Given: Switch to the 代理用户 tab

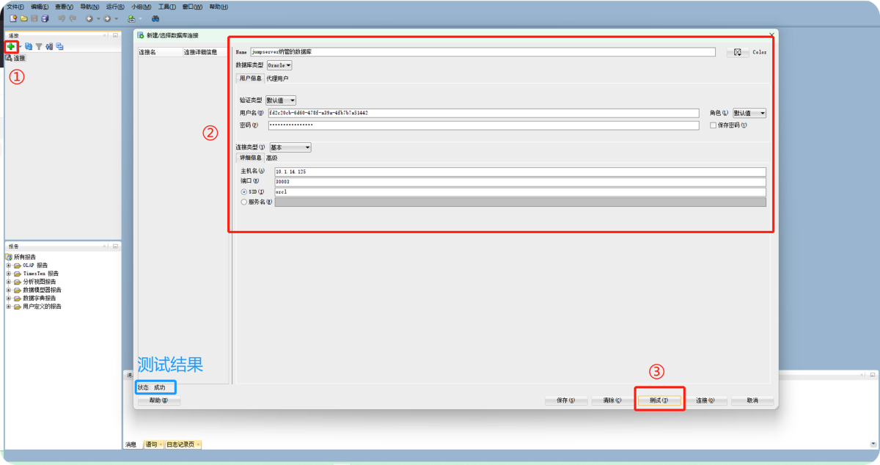Looking at the screenshot, I should tap(277, 78).
